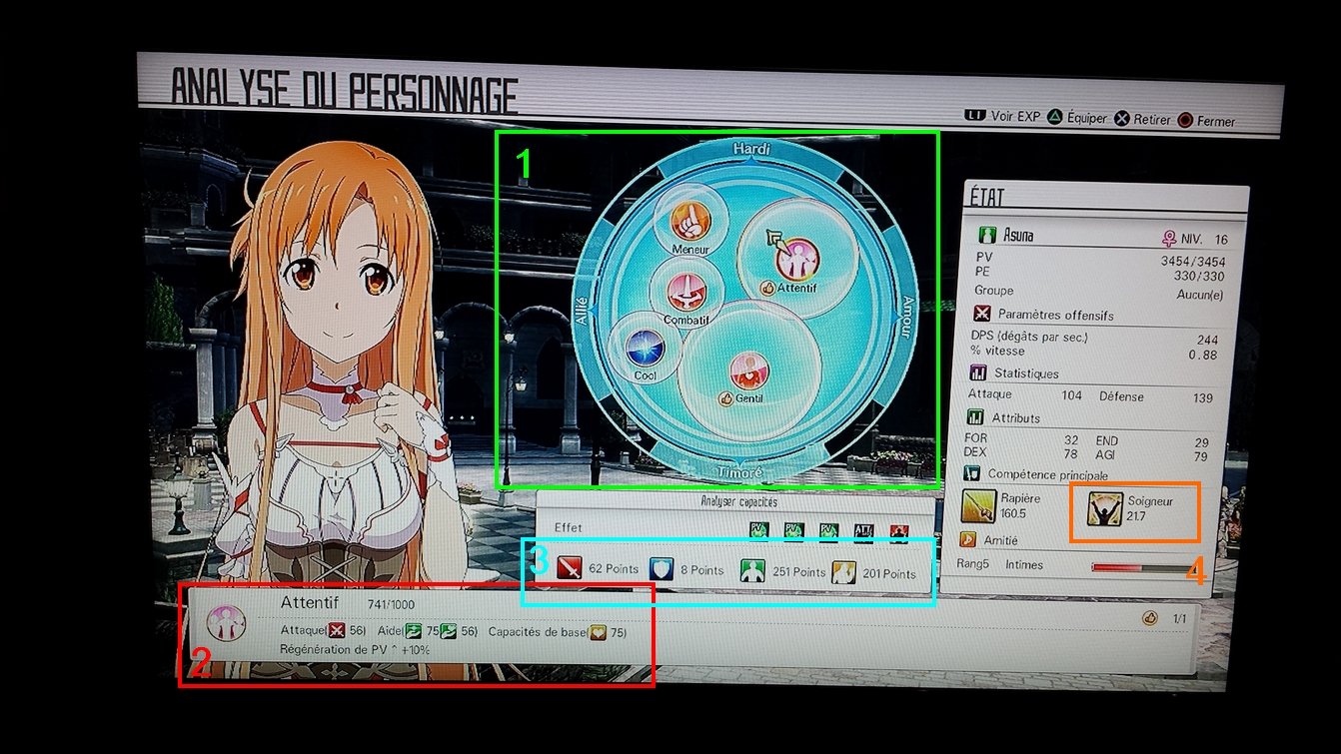Viewport: 1341px width, 754px height.
Task: Select the Cool personality bubble
Action: pos(645,350)
